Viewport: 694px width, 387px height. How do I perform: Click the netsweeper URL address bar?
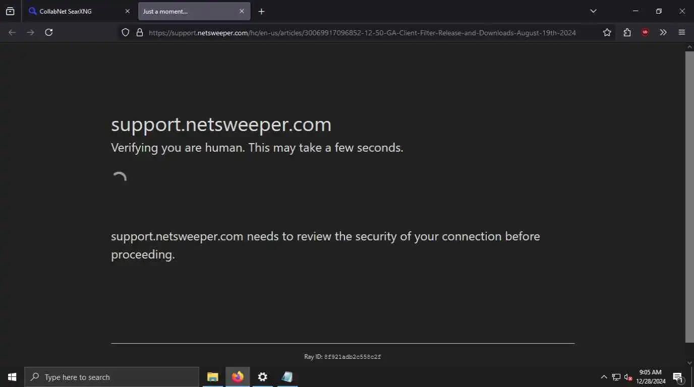coord(362,33)
